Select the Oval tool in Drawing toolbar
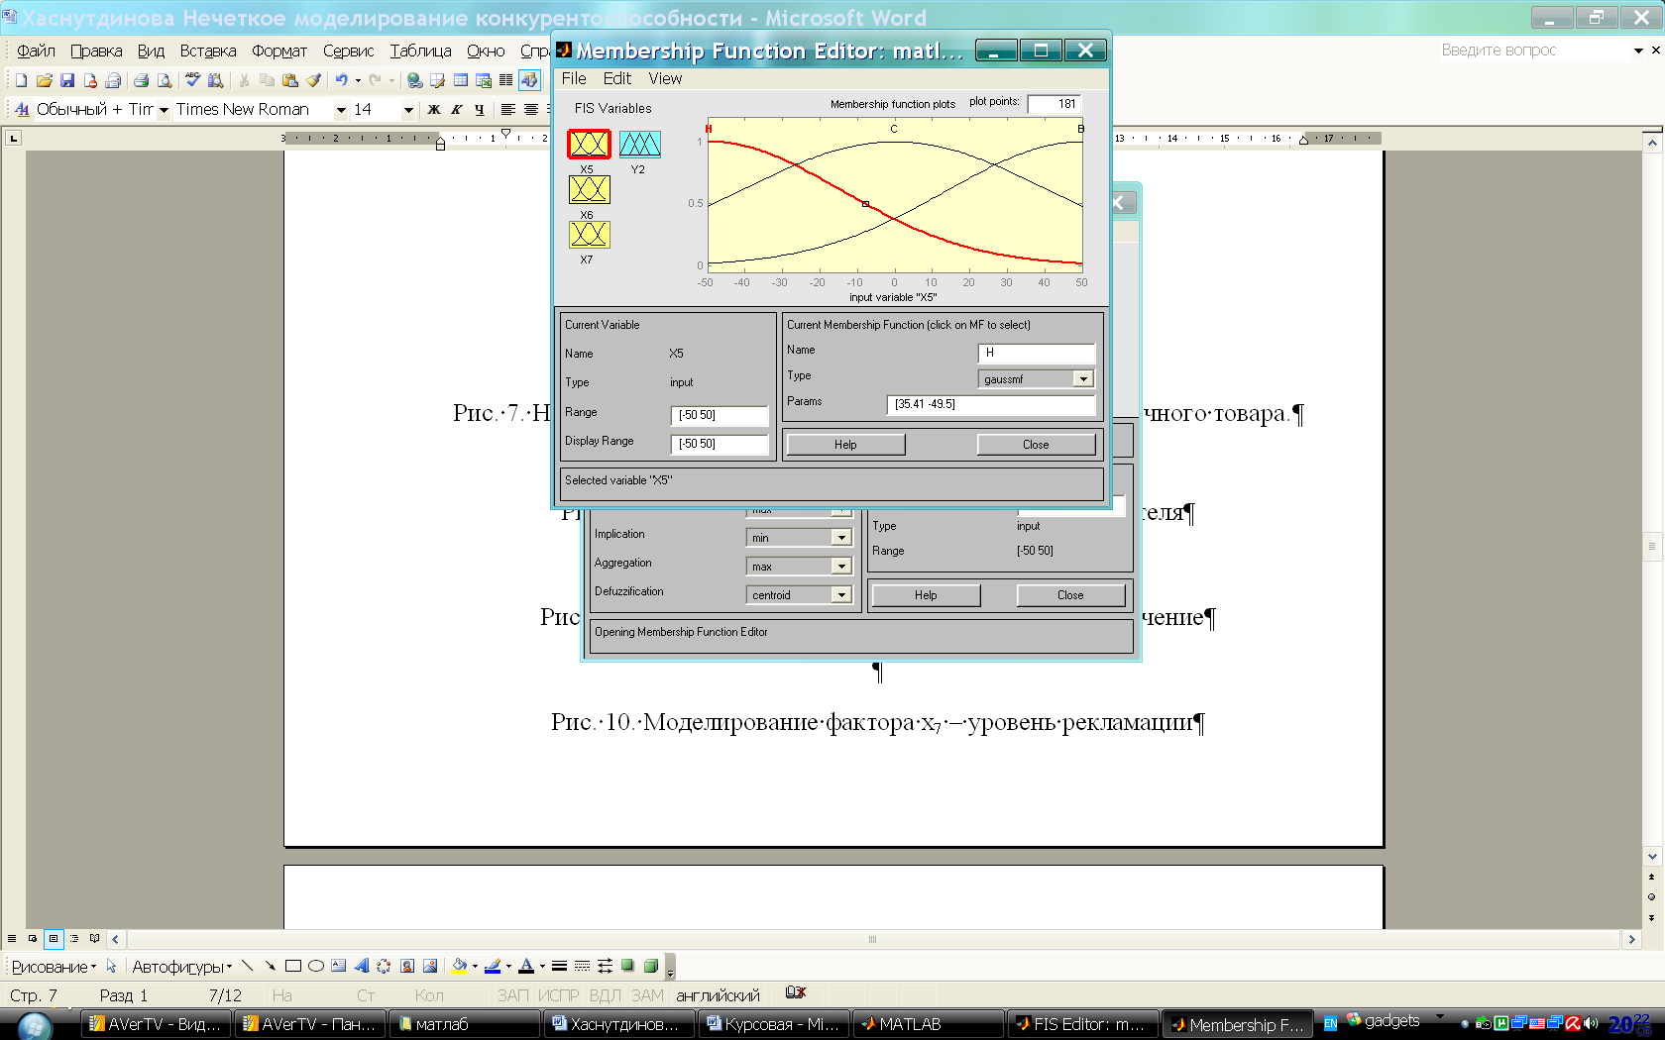Viewport: 1665px width, 1040px height. click(x=316, y=966)
